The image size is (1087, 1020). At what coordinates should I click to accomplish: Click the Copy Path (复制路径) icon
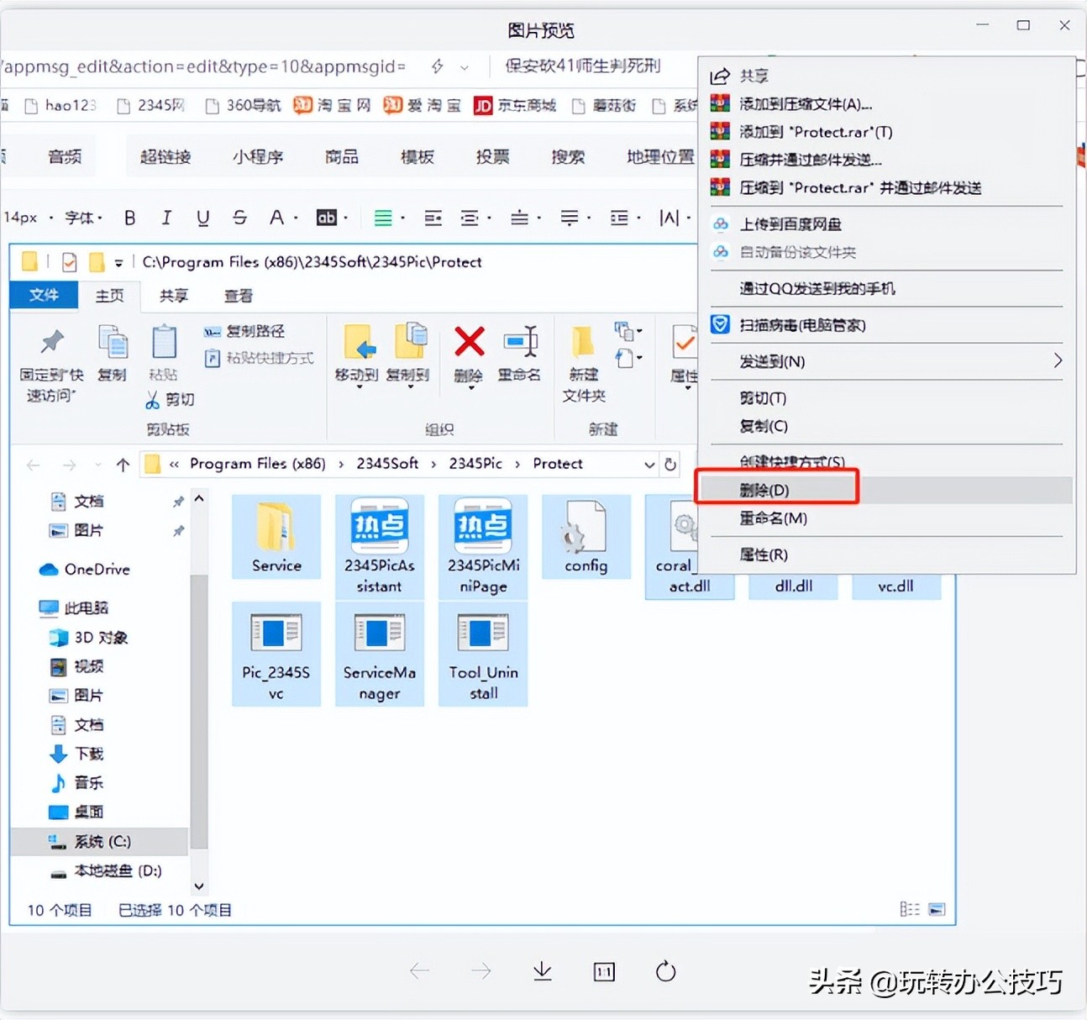point(213,331)
